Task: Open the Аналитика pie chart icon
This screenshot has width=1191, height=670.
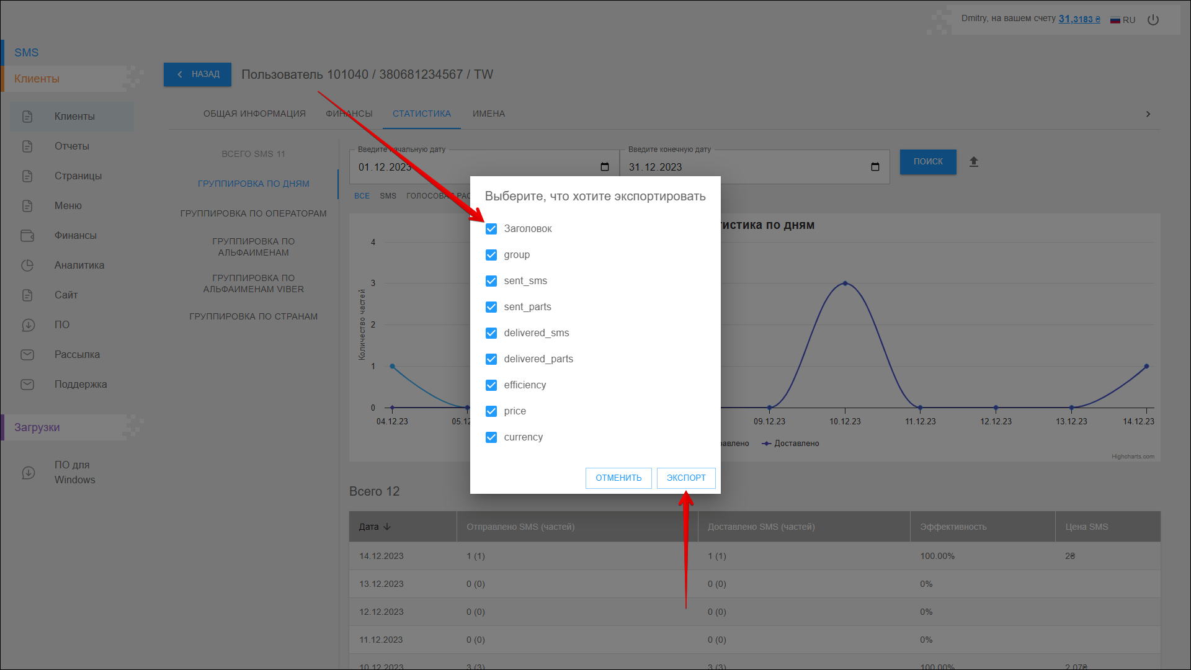Action: (x=27, y=266)
